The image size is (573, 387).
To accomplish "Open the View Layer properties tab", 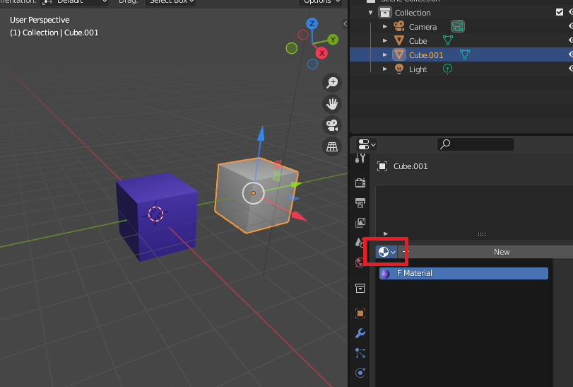I will click(360, 223).
